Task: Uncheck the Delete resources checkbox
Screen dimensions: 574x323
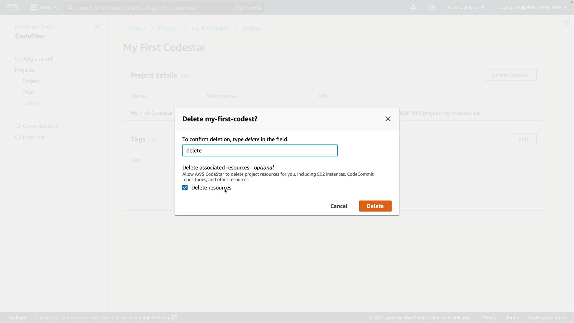Action: click(185, 188)
